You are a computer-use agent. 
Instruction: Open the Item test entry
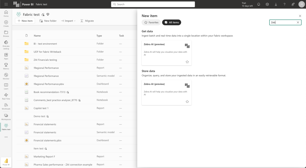click(x=39, y=149)
